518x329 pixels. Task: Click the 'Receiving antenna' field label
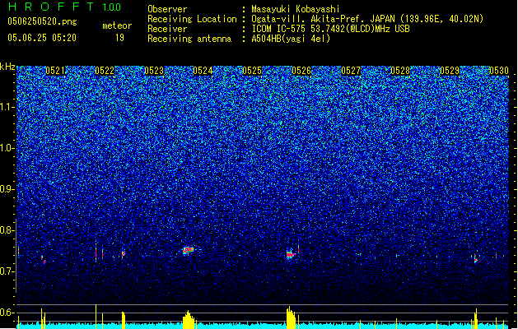click(189, 39)
